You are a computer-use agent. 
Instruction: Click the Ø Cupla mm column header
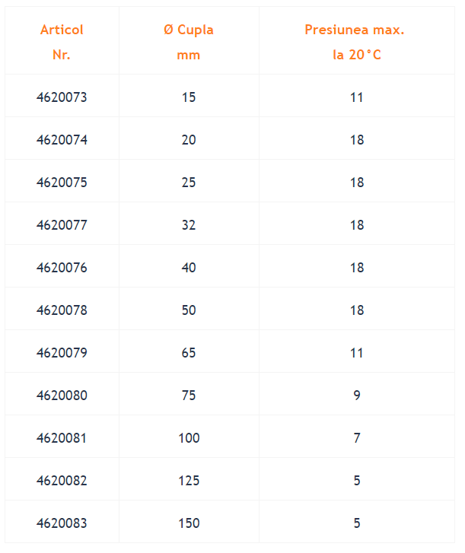pyautogui.click(x=189, y=42)
